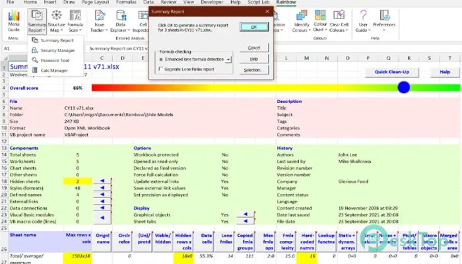This screenshot has height=264, width=462.
Task: Click Help in Summary Report dialog
Action: point(254,59)
